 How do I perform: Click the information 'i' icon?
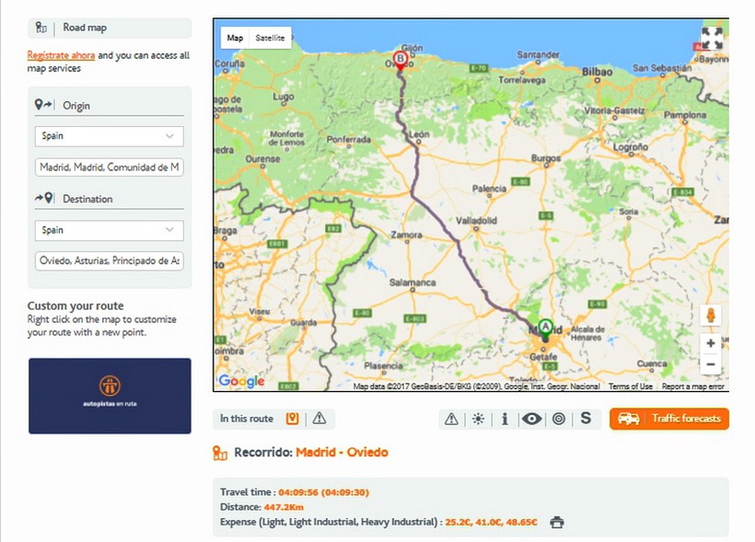(x=505, y=419)
